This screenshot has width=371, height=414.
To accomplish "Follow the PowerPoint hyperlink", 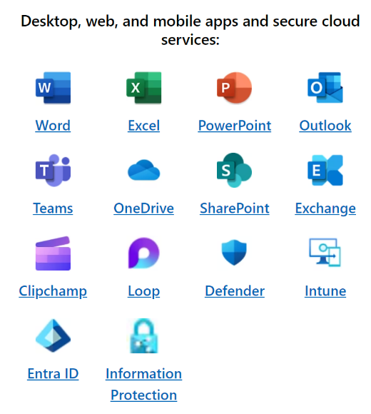I will coord(235,126).
